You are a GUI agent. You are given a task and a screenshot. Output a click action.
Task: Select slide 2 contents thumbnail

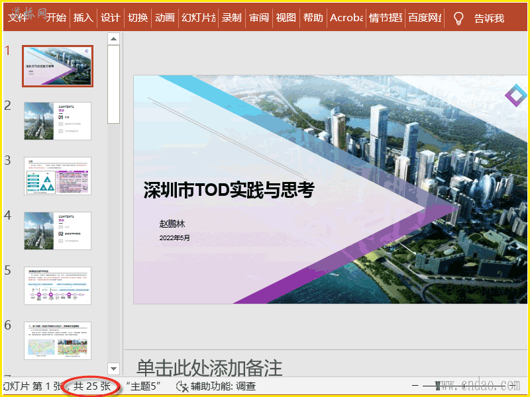tap(58, 121)
